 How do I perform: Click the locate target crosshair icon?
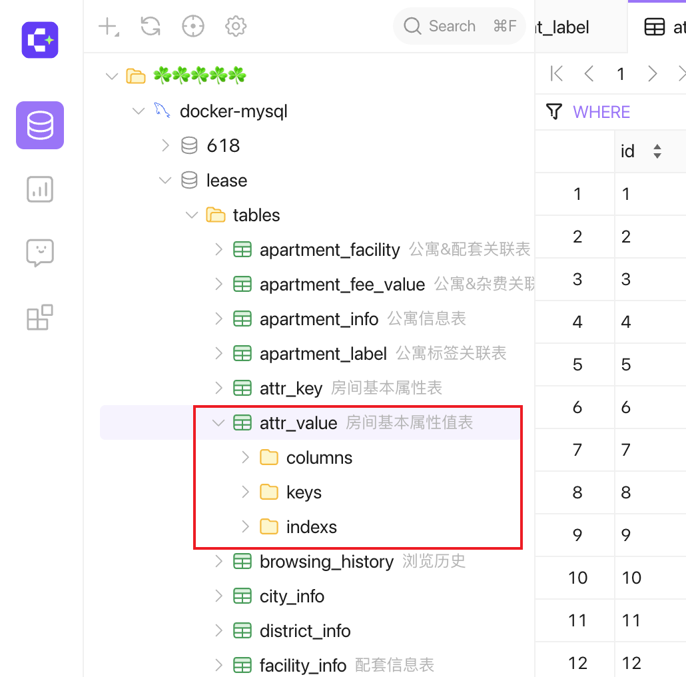[x=193, y=26]
